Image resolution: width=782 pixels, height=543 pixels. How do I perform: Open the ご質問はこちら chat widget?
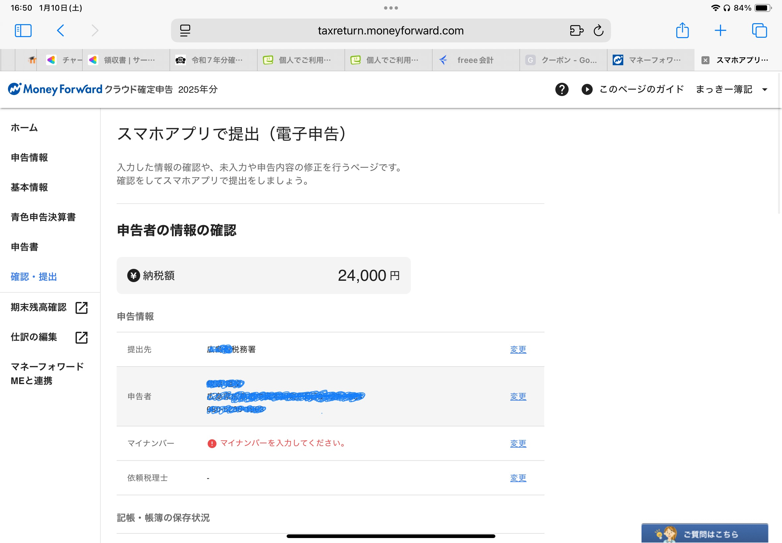click(x=704, y=533)
